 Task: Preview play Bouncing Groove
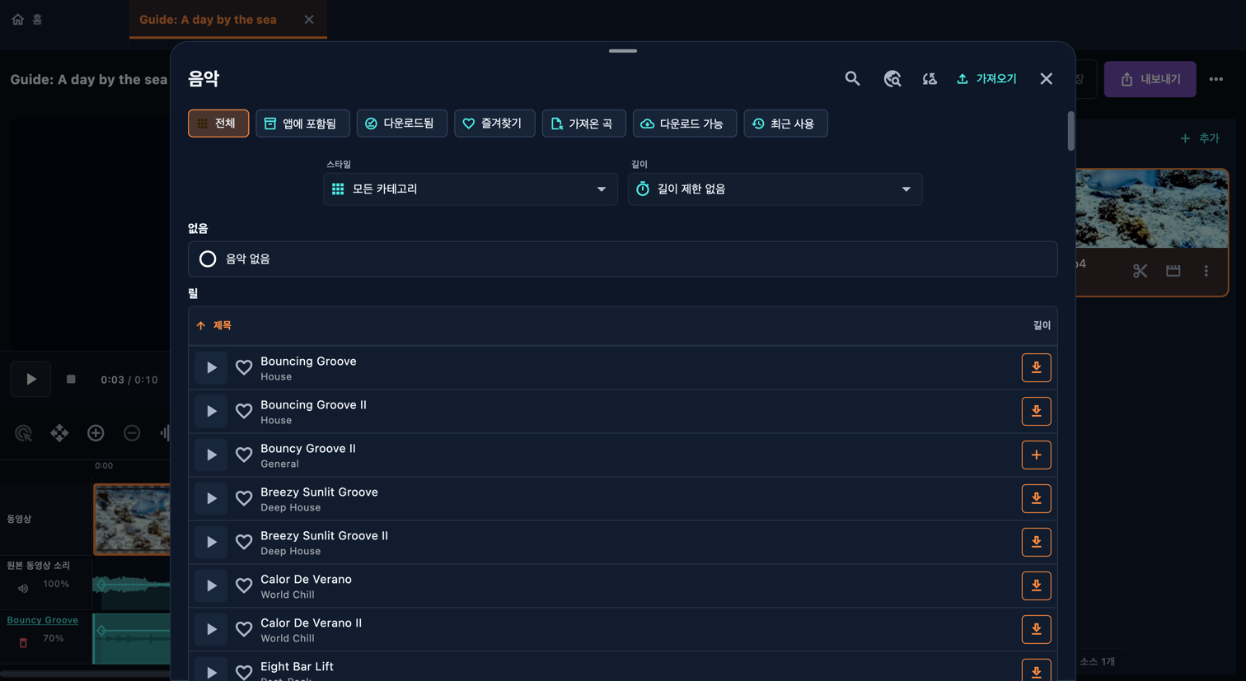[211, 367]
